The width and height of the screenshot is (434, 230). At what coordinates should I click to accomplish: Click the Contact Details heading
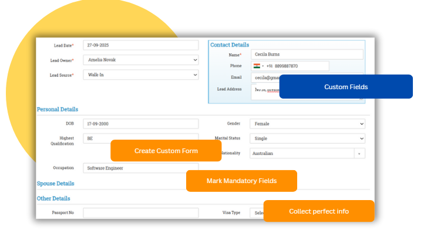(230, 45)
